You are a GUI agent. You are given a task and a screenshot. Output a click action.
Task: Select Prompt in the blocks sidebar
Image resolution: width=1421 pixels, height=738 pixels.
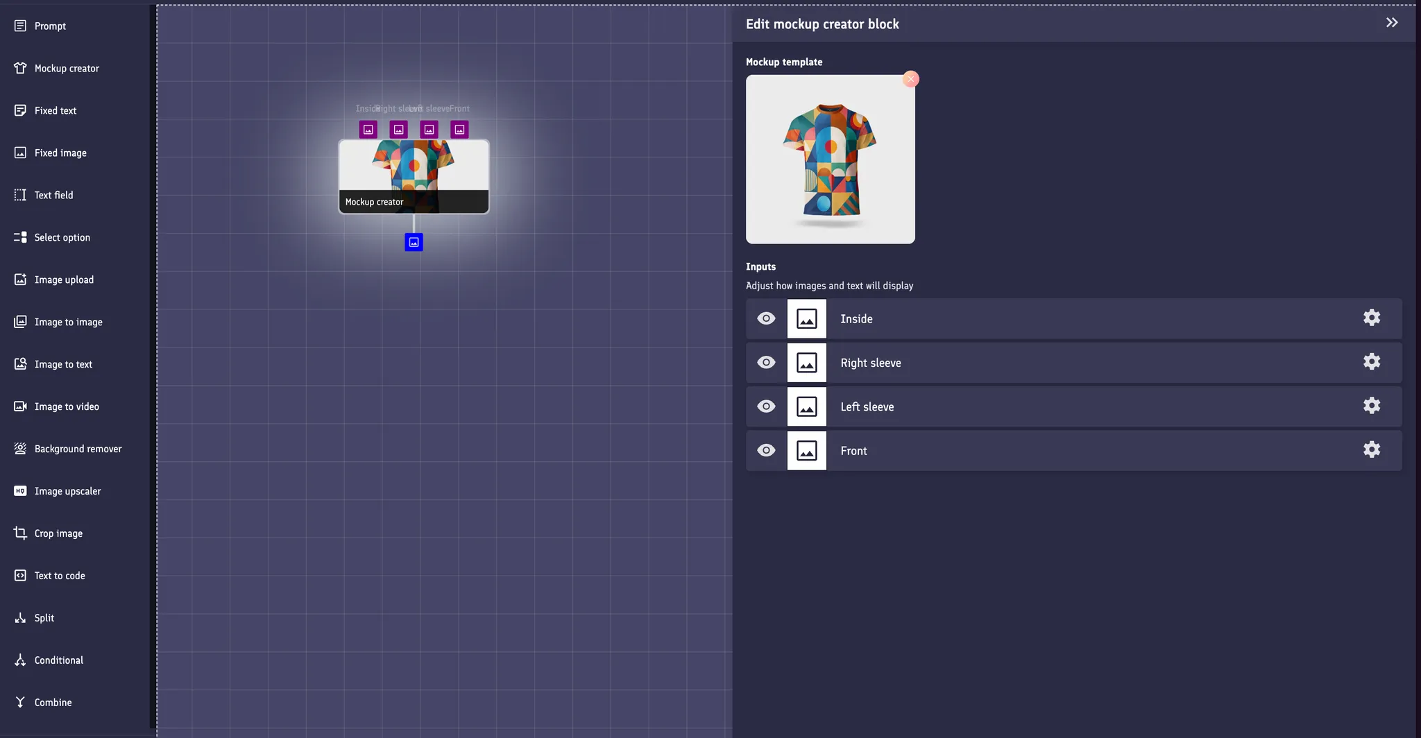click(x=50, y=26)
